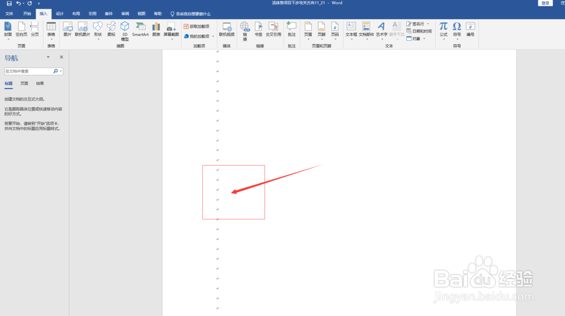Image resolution: width=565 pixels, height=316 pixels.
Task: Insert an online picture (联机图片)
Action: pyautogui.click(x=82, y=29)
